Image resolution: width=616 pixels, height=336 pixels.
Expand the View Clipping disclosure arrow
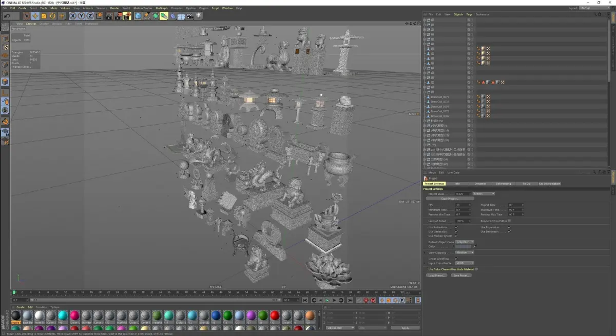425,252
